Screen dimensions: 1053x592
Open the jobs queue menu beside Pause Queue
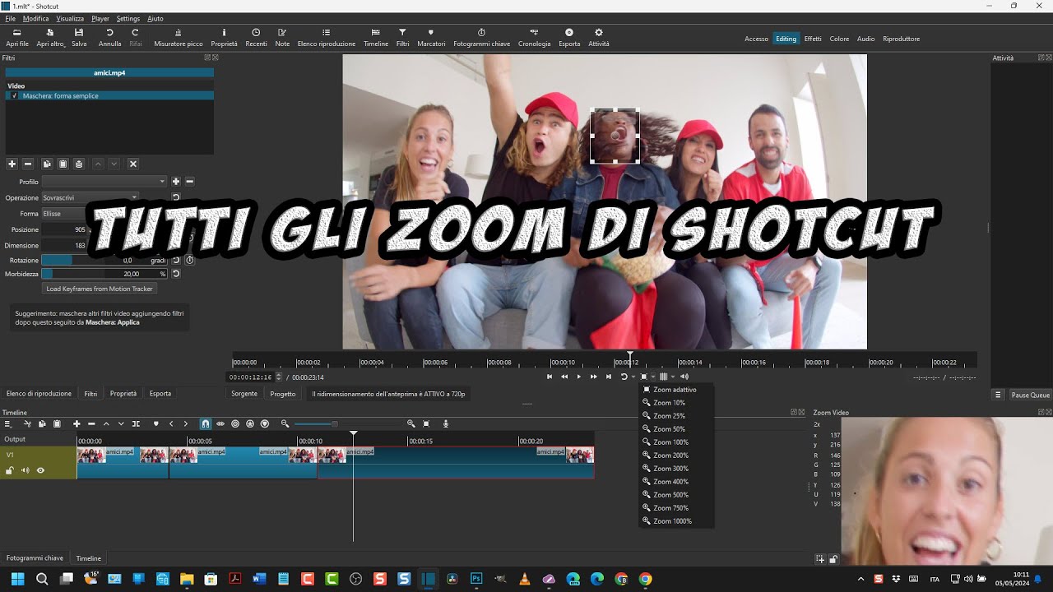[998, 395]
